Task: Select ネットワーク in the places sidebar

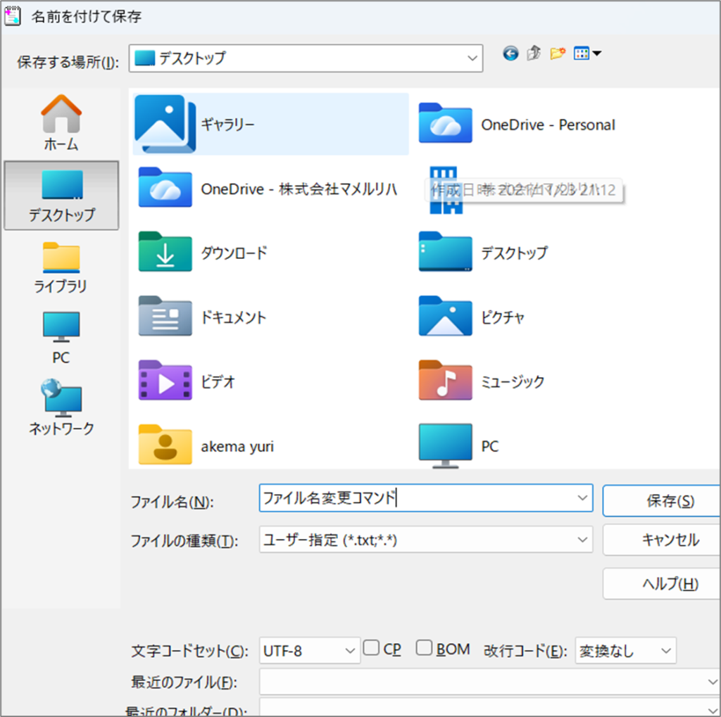Action: [61, 407]
